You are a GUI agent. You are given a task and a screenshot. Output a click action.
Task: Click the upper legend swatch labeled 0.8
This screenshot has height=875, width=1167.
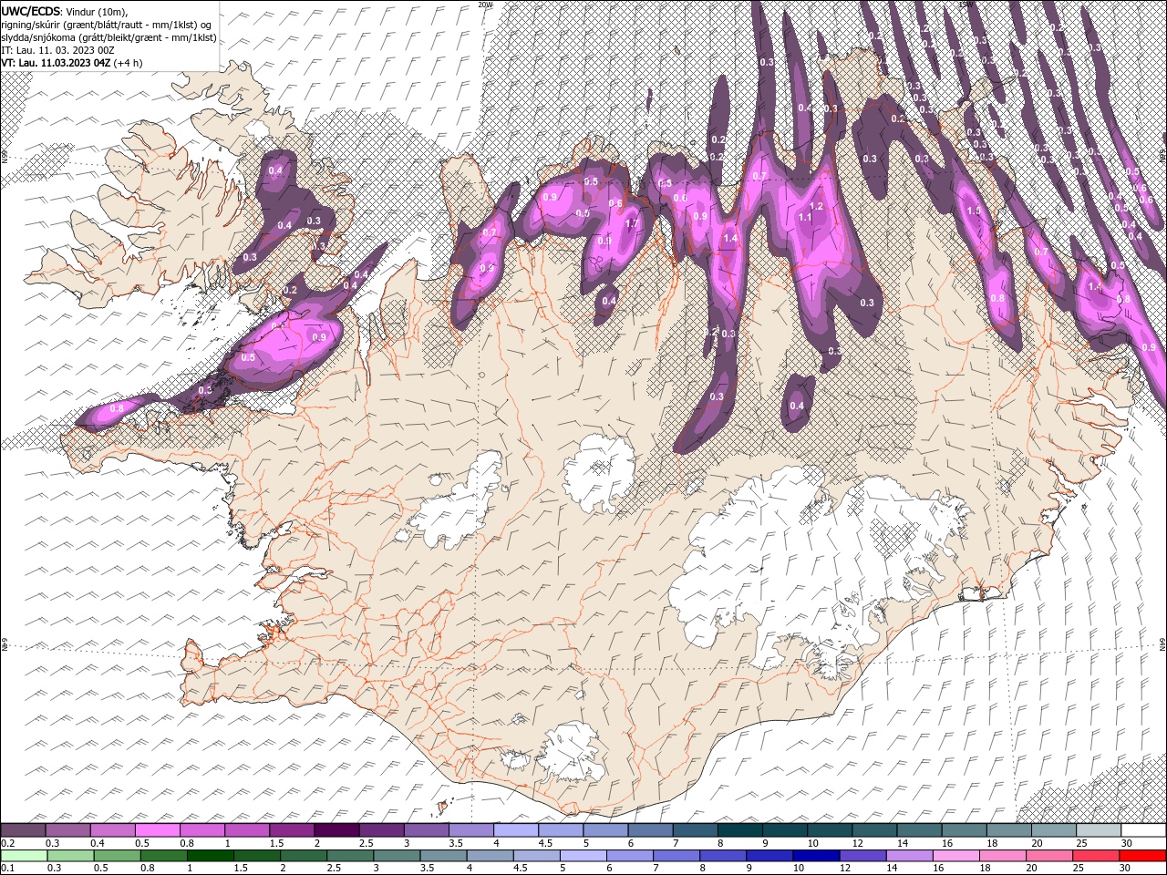(x=201, y=830)
